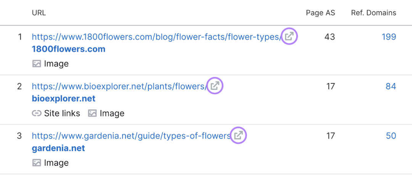
Task: Click Image icon under 1800flowers.com
Action: pos(37,64)
